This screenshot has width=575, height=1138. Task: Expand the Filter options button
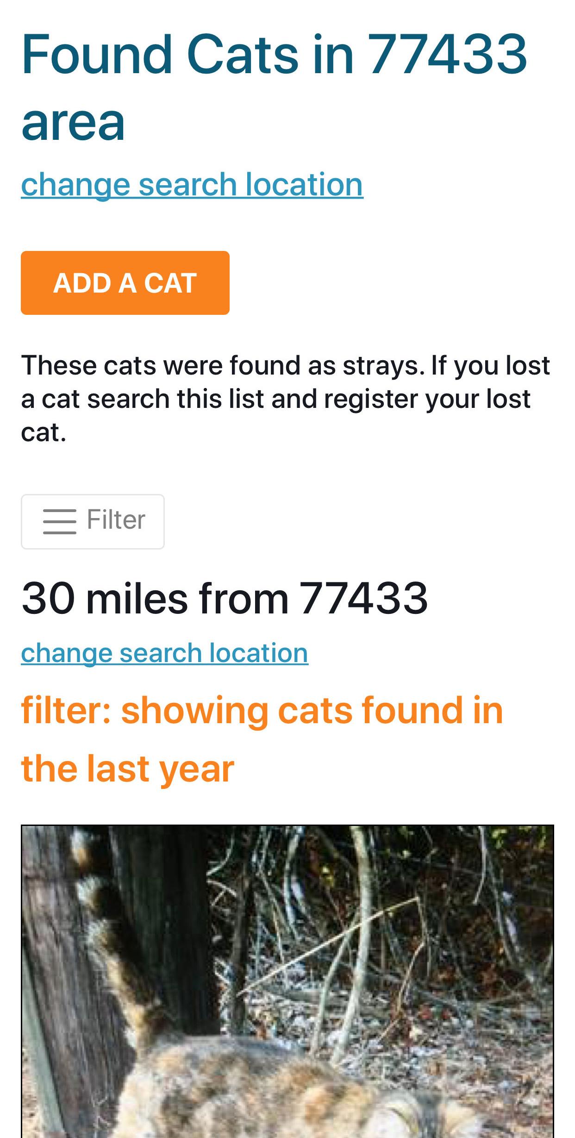click(93, 521)
